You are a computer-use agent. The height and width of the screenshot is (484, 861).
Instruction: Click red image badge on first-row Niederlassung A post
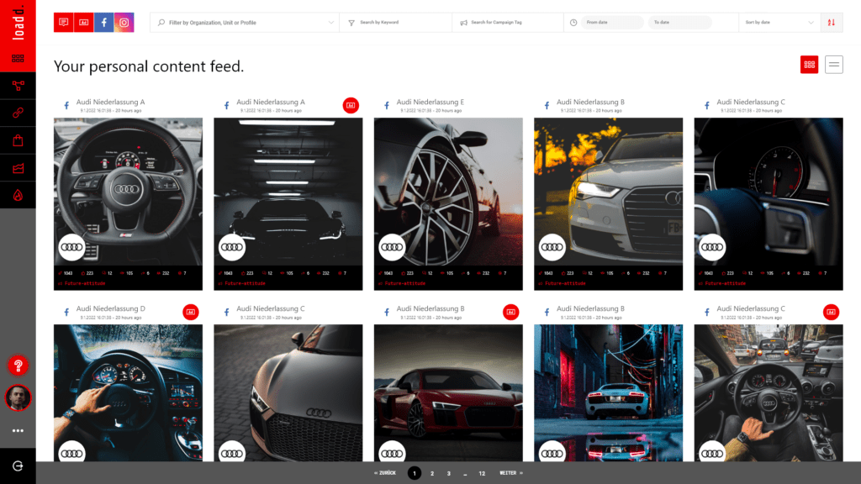tap(351, 105)
